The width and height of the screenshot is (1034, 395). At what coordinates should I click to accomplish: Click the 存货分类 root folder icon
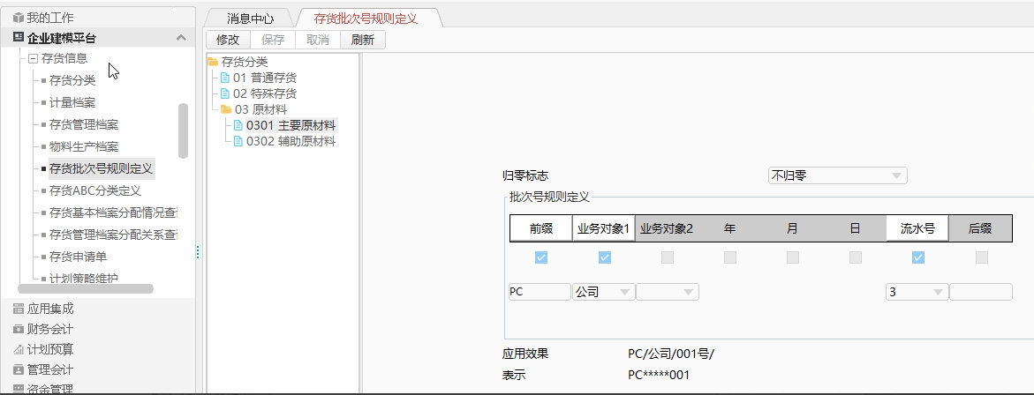[x=212, y=62]
